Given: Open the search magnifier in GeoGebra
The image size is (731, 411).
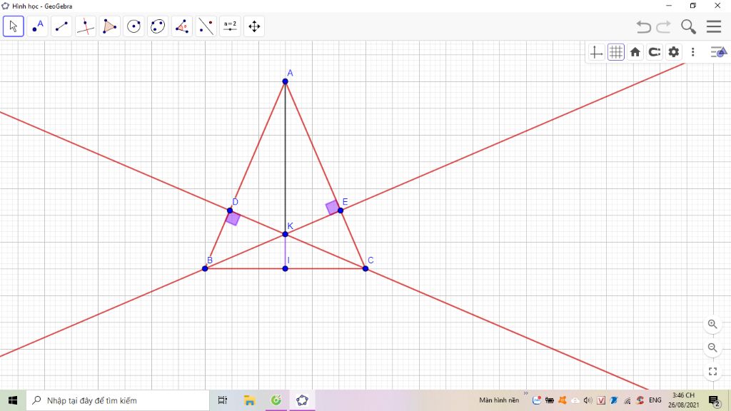Looking at the screenshot, I should point(688,26).
